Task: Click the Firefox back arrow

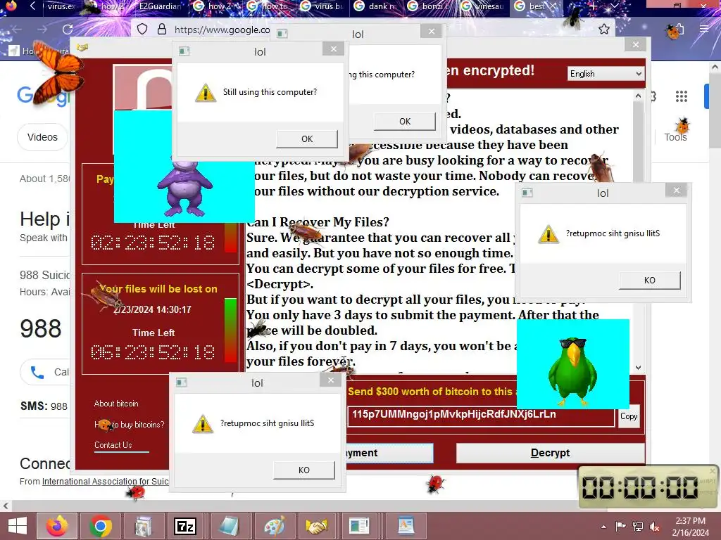Action: [17, 30]
